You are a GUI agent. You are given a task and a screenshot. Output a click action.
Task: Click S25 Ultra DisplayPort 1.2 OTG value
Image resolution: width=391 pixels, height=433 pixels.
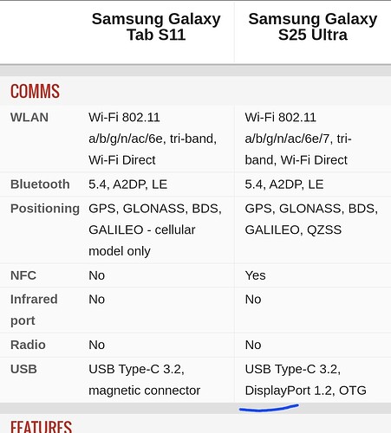click(305, 379)
